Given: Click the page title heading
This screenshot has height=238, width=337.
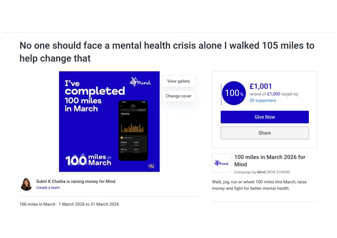Looking at the screenshot, I should point(167,51).
